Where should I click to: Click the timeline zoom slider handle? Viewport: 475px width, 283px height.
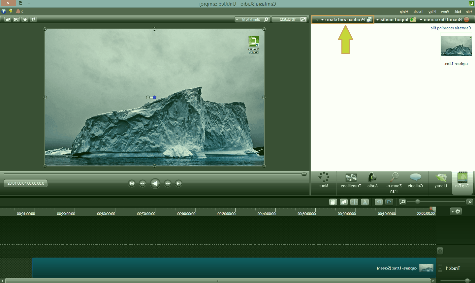coord(418,202)
